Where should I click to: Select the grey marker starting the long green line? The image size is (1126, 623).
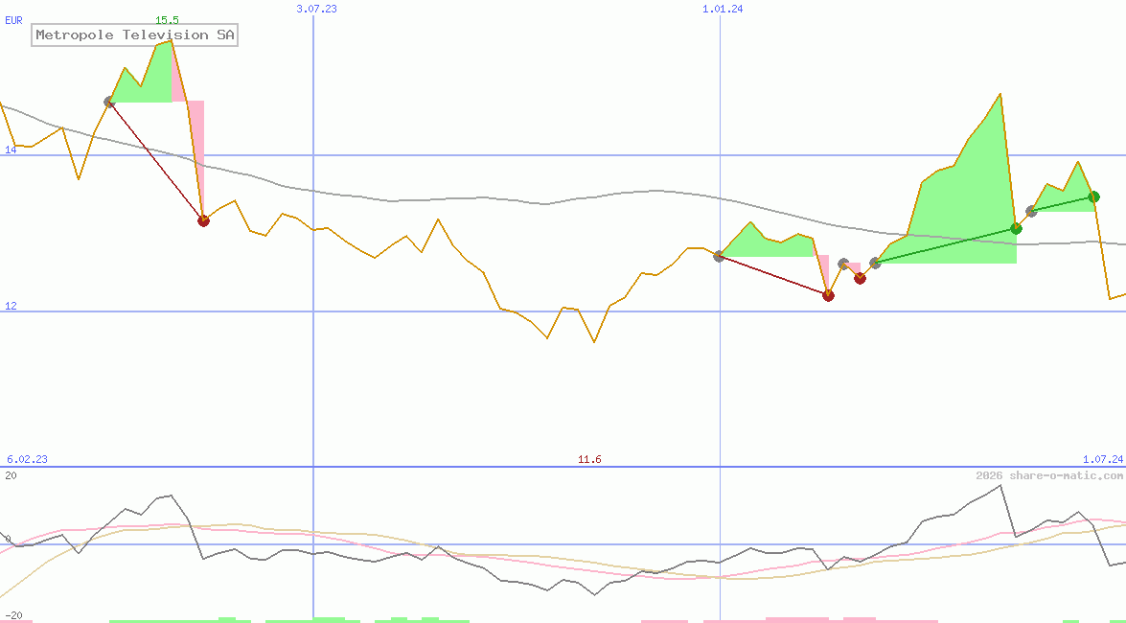875,263
